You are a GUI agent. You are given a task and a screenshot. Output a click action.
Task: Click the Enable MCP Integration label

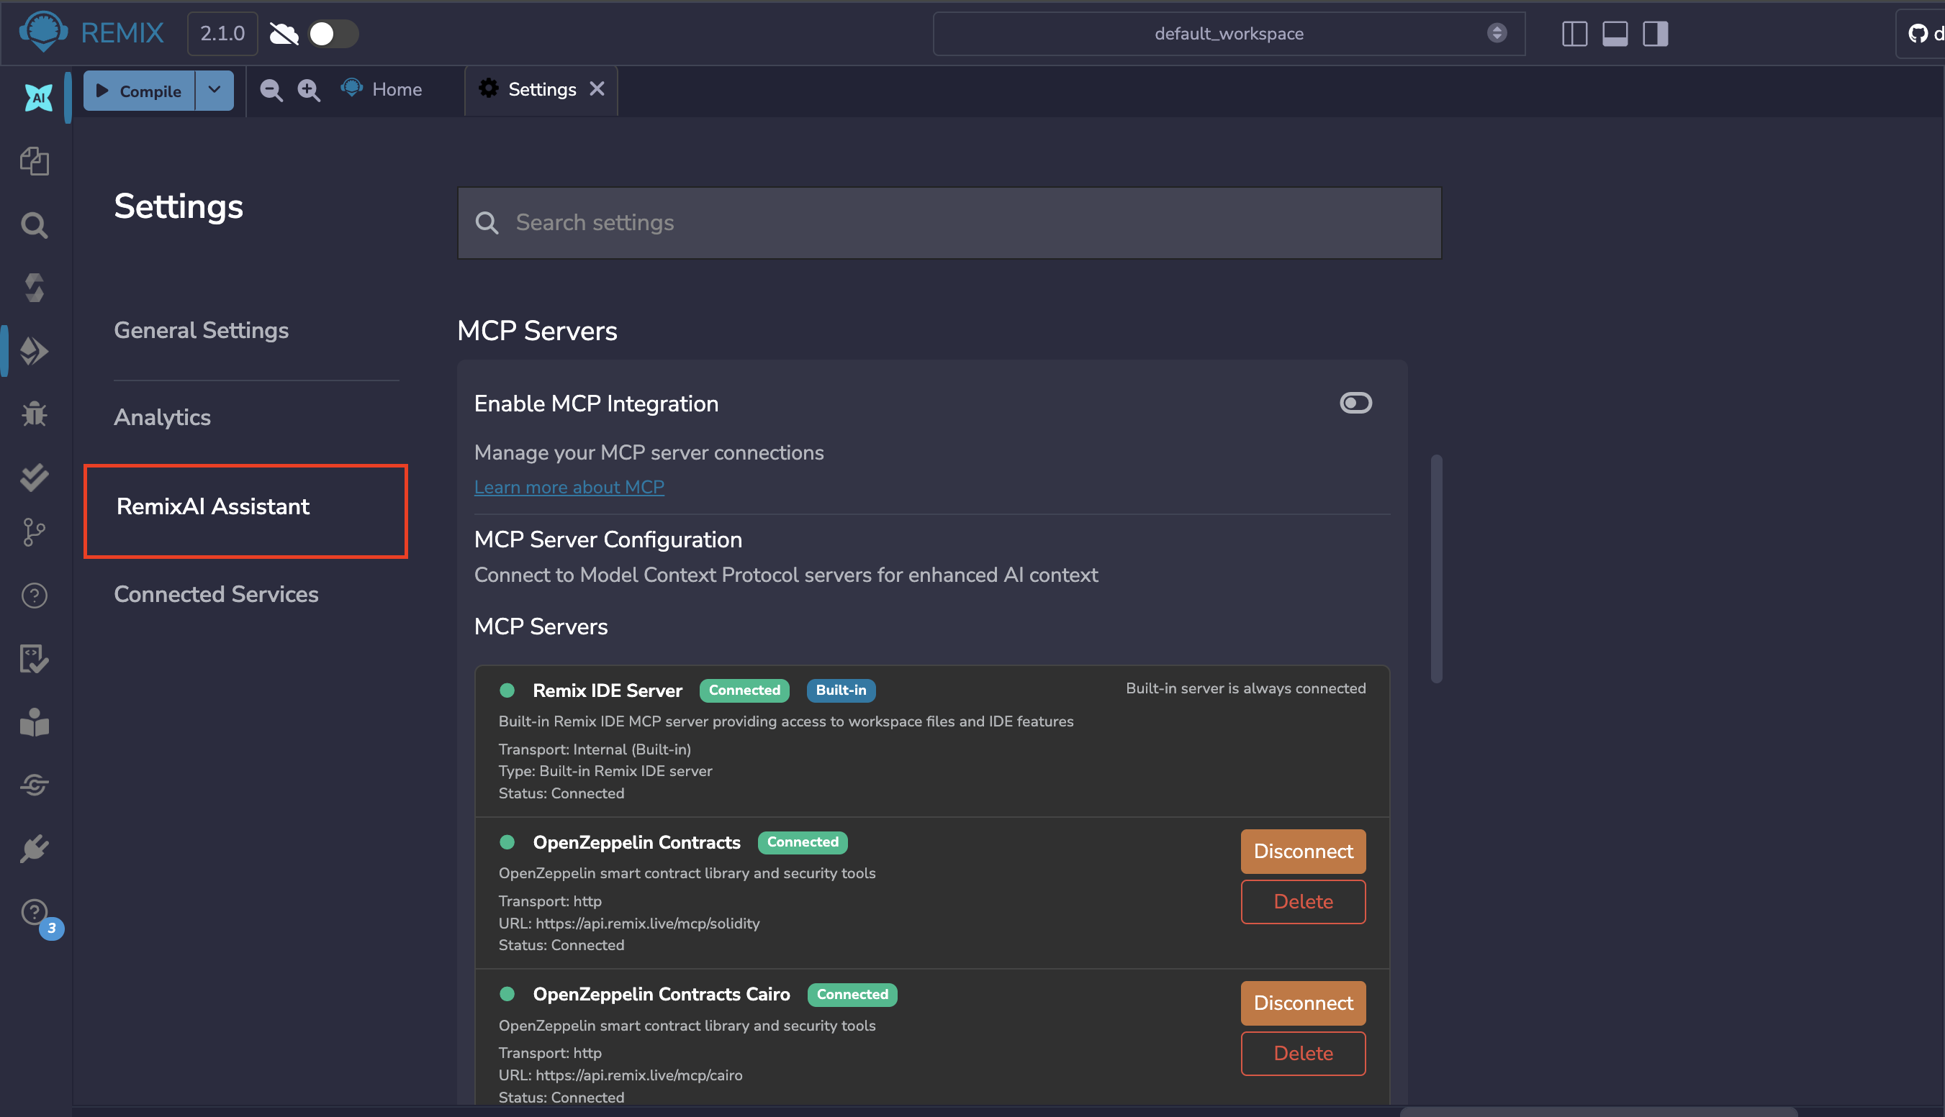597,404
